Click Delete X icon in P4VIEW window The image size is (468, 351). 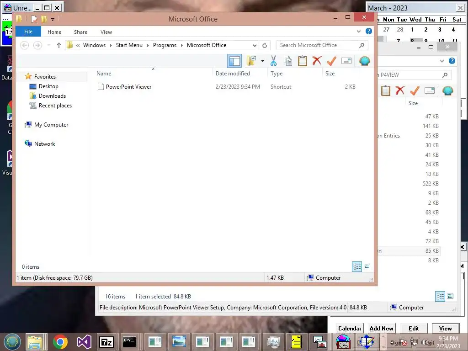(x=400, y=90)
